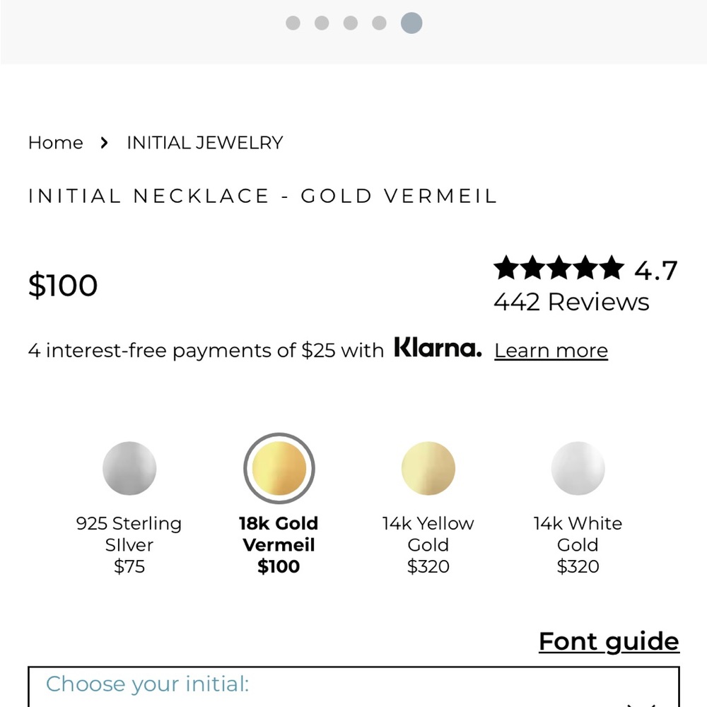Select 14k Yellow Gold swatch
The image size is (707, 707).
[428, 469]
